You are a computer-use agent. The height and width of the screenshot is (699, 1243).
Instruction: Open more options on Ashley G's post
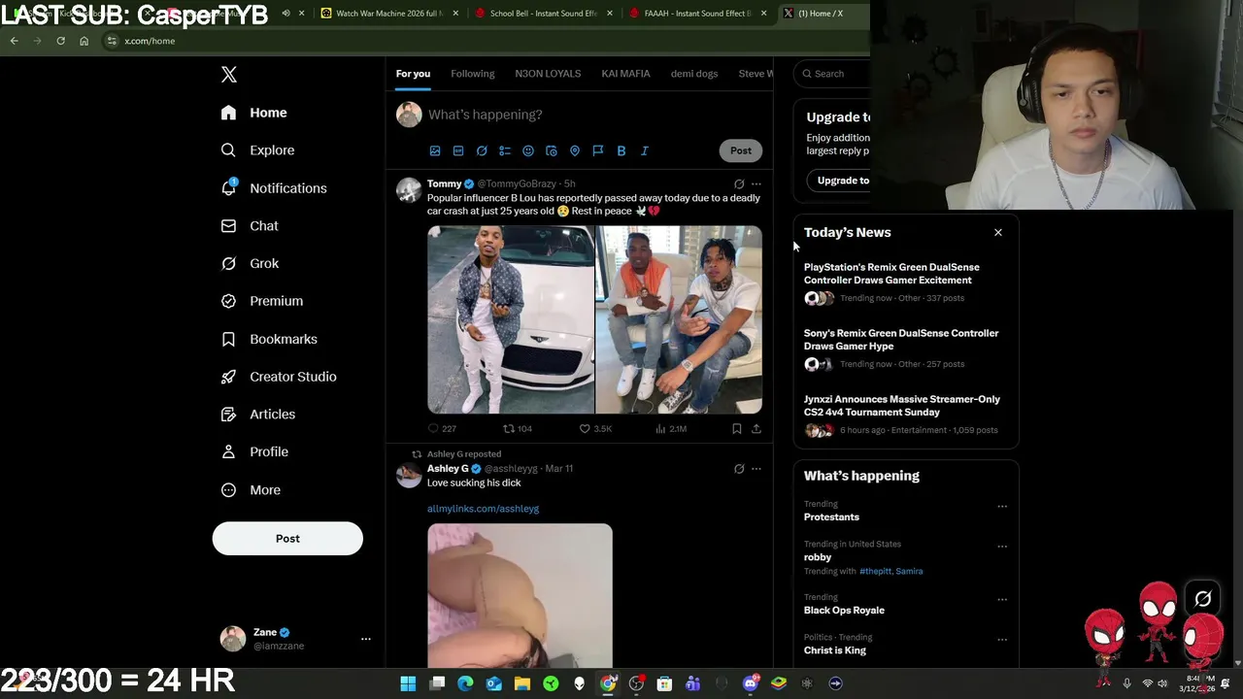(x=756, y=469)
